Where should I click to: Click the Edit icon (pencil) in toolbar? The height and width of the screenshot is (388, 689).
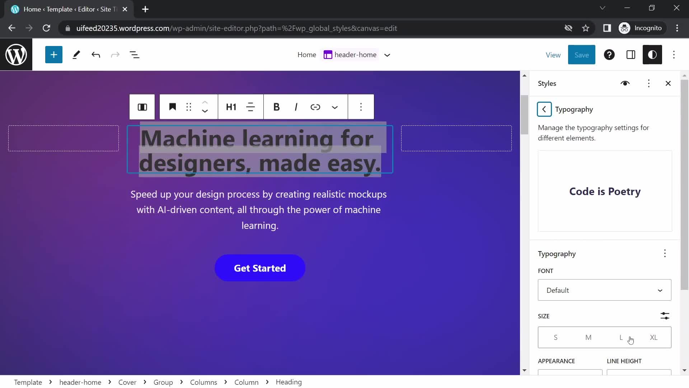pyautogui.click(x=75, y=55)
